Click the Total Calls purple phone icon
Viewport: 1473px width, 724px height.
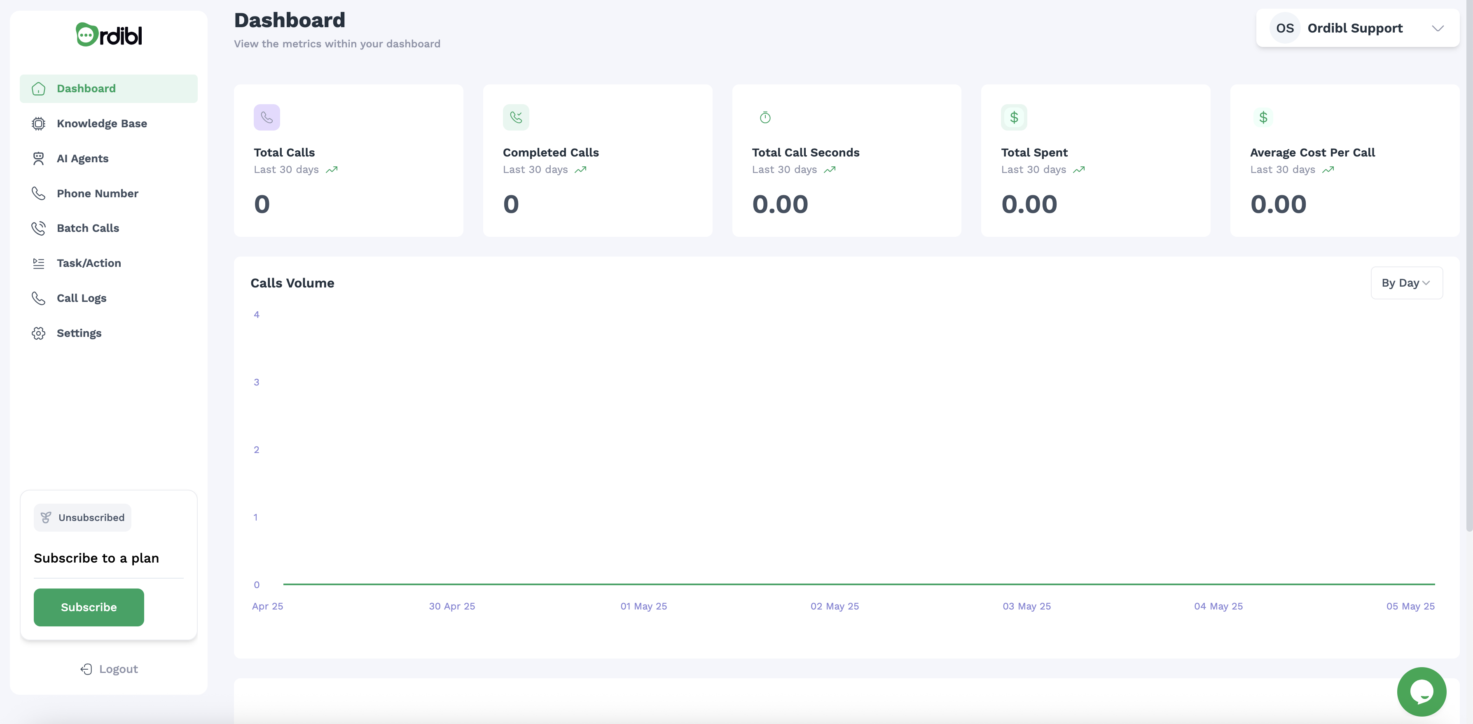point(267,117)
